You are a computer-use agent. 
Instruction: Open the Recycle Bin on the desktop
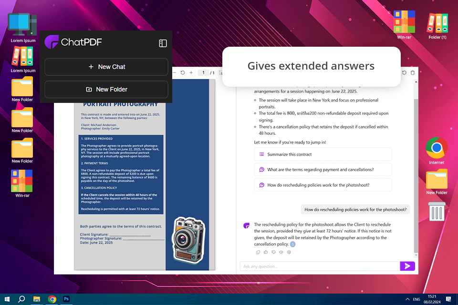[437, 210]
